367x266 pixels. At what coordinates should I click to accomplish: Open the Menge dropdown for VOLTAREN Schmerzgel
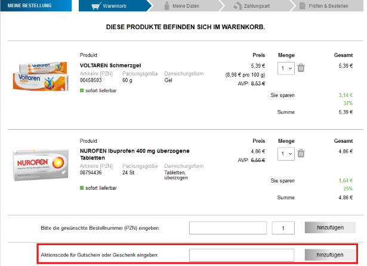[x=286, y=68]
